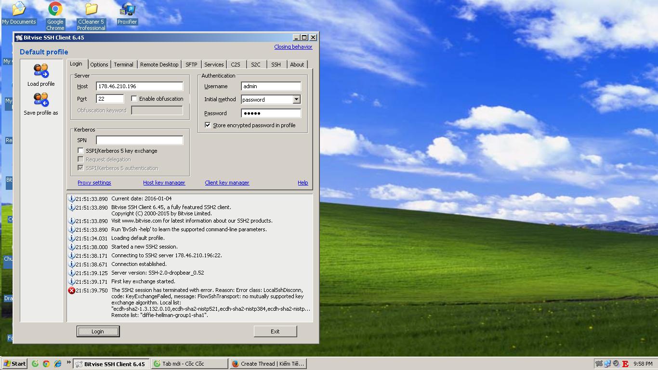Enable obfuscation checkbox
Screen dimensions: 658x370
(134, 99)
